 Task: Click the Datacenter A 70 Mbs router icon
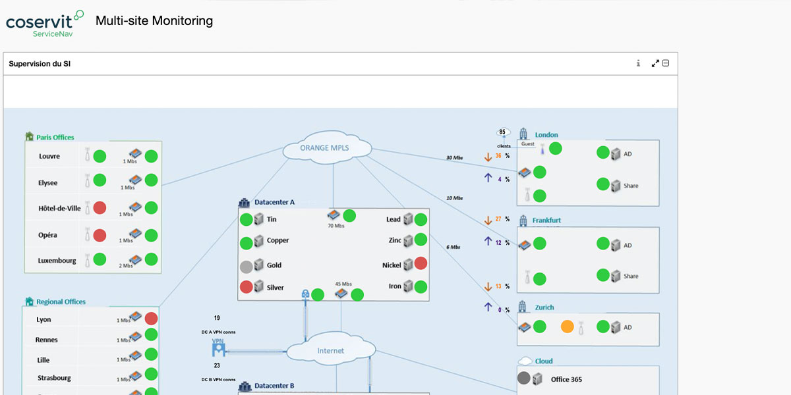pos(334,215)
